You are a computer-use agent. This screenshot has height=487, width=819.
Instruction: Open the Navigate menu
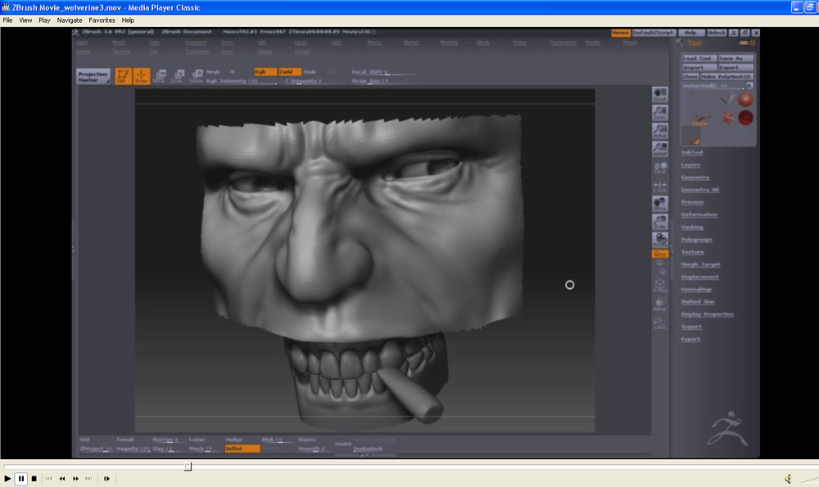tap(70, 20)
